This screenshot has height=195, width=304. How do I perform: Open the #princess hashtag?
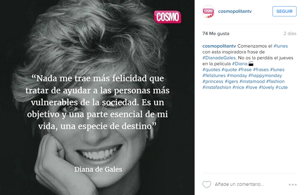(x=213, y=81)
